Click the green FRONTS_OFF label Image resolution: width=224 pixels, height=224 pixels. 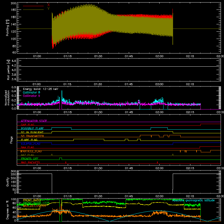click(x=30, y=159)
